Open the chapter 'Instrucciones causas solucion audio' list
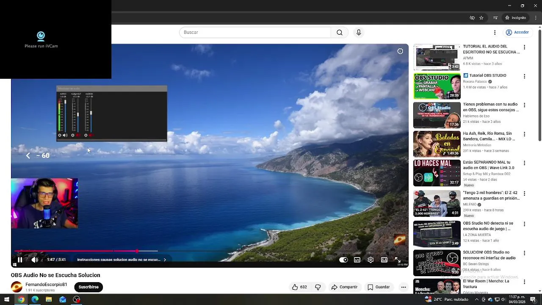Image resolution: width=542 pixels, height=305 pixels. tap(122, 260)
